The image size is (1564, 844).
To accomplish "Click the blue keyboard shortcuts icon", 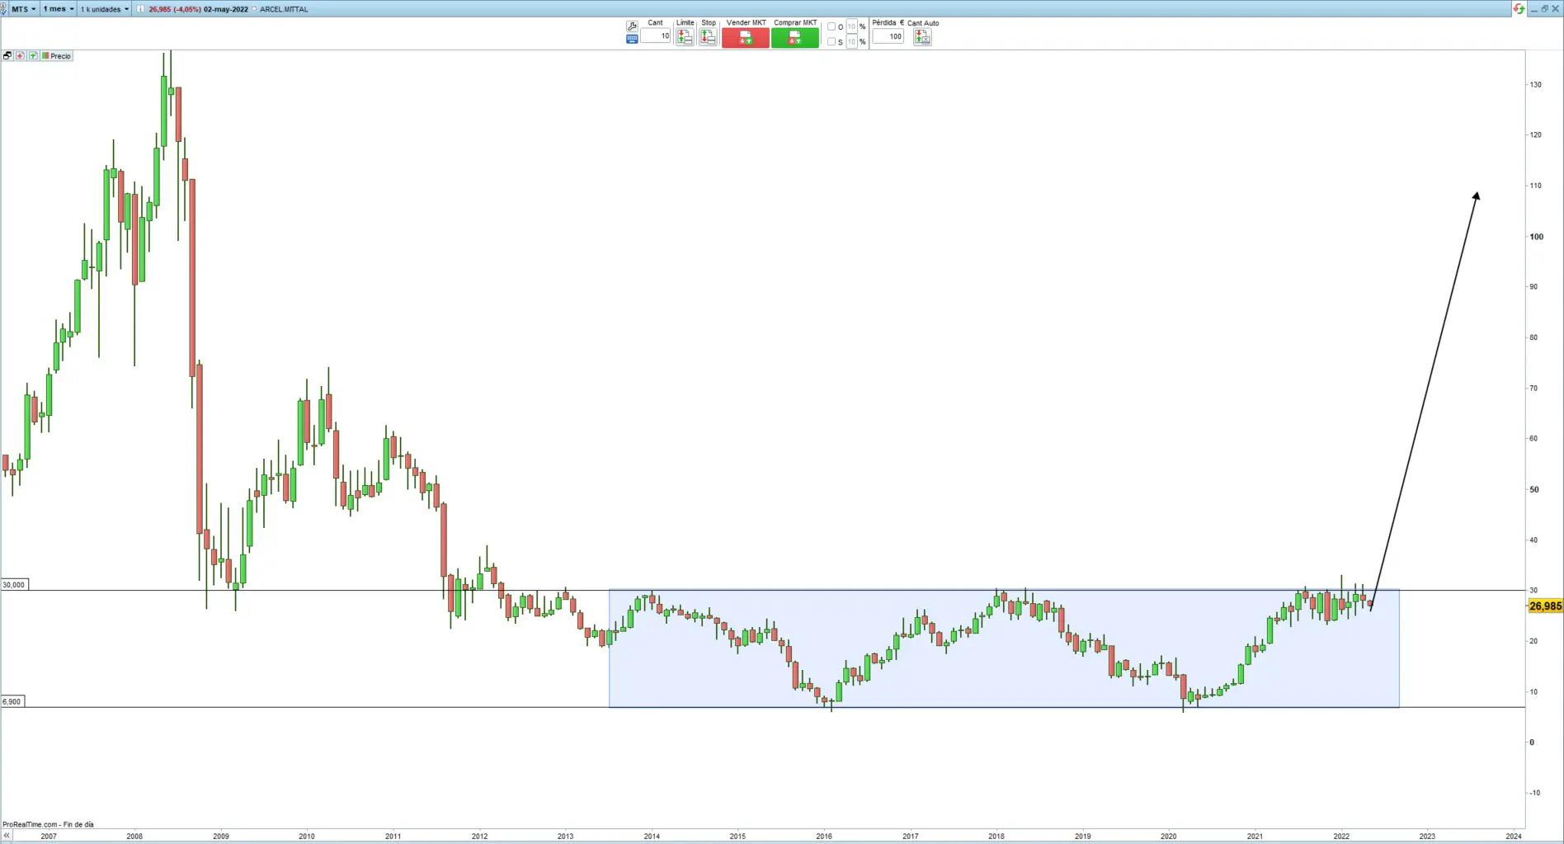I will pos(632,39).
